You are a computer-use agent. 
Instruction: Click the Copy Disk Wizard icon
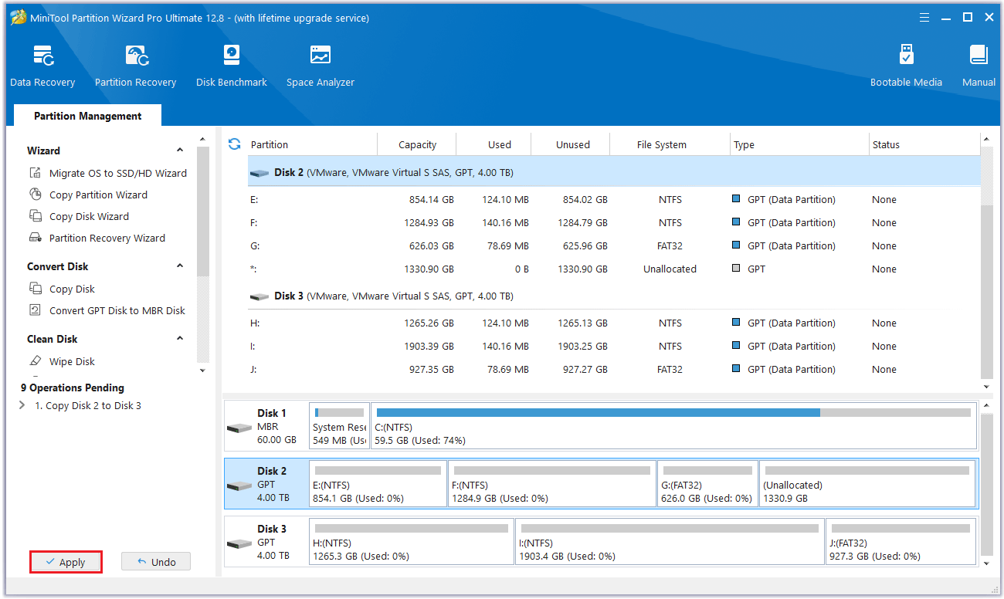35,216
